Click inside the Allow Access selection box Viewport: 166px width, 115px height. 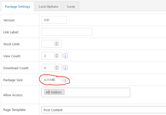pyautogui.click(x=86, y=92)
